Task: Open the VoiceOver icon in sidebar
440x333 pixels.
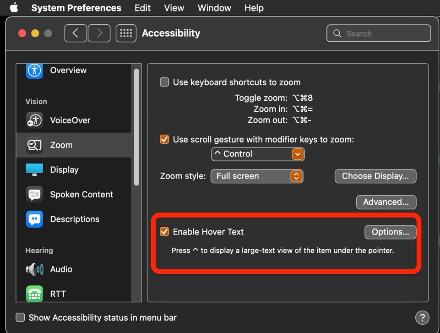Action: tap(34, 120)
